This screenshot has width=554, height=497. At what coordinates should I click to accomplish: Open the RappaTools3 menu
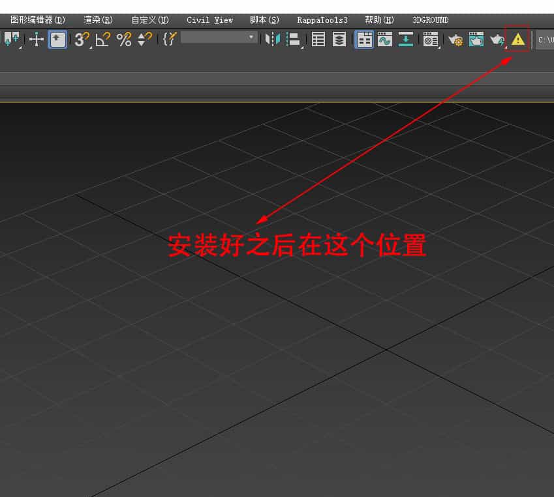pos(322,20)
